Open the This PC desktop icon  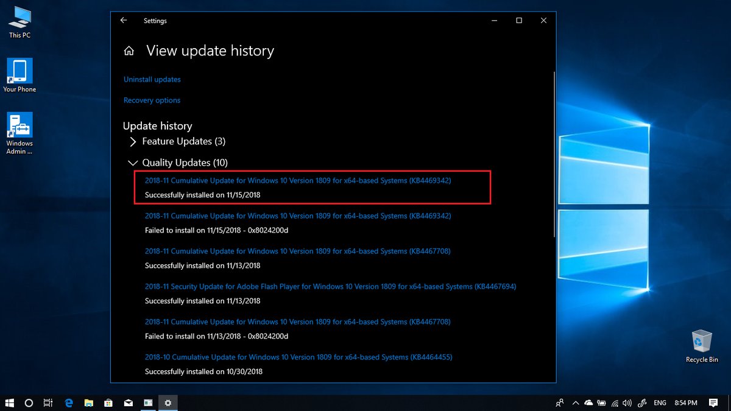19,22
